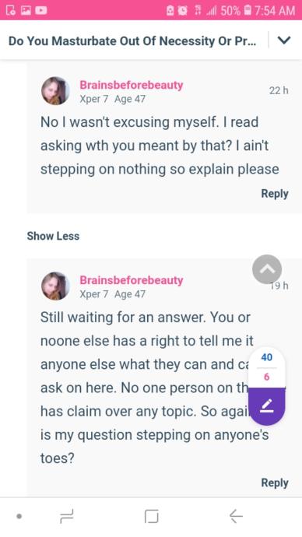The image size is (302, 537).
Task: Collapse replies with Show Less
Action: pyautogui.click(x=53, y=236)
